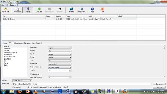
Task: Expand the Level 4.1 dropdown
Action: pos(60,54)
